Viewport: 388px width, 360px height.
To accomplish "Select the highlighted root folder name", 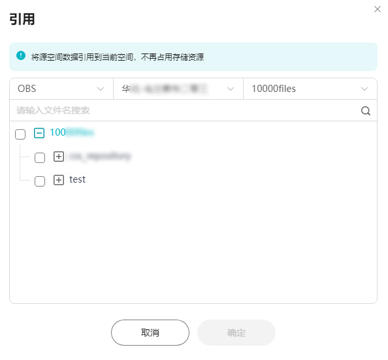I will coord(72,132).
